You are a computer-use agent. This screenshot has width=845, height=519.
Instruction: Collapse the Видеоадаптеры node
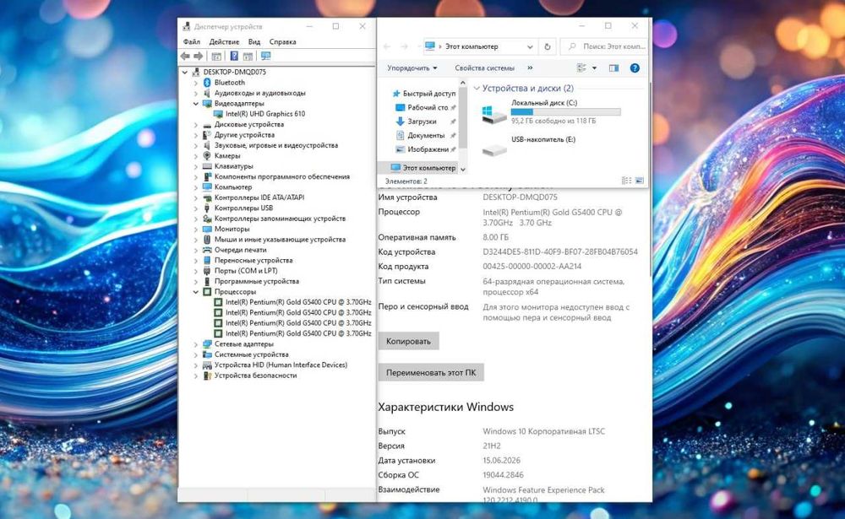196,103
